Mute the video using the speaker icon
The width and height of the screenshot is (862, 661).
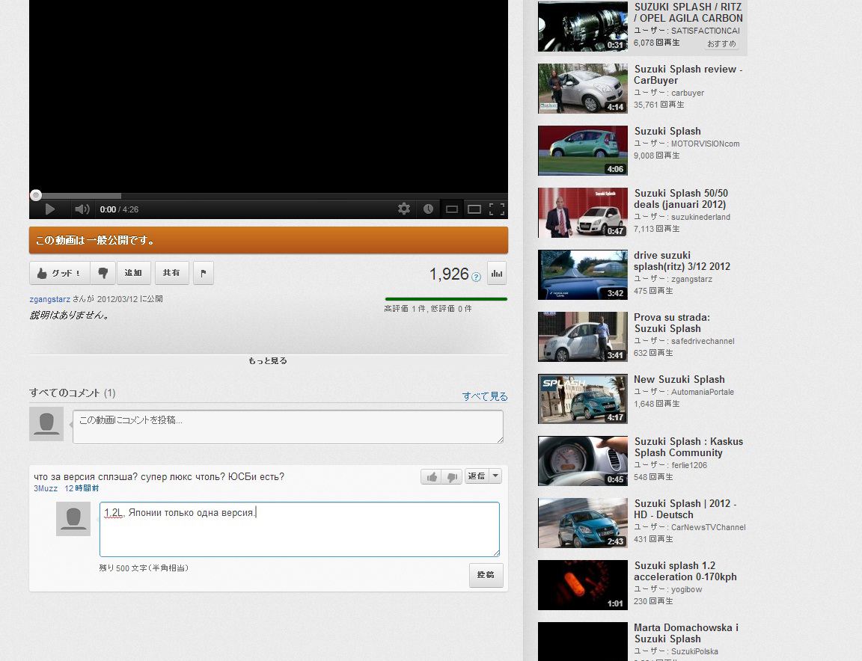[82, 209]
